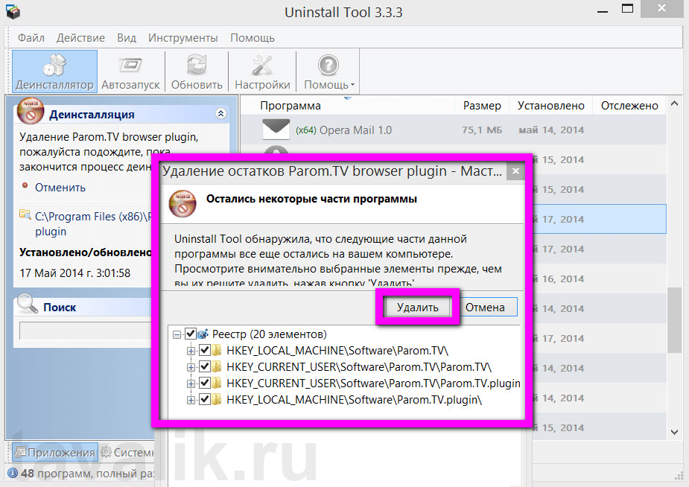The height and width of the screenshot is (487, 689).
Task: Click the dialog header uninstall icon
Action: [x=182, y=203]
